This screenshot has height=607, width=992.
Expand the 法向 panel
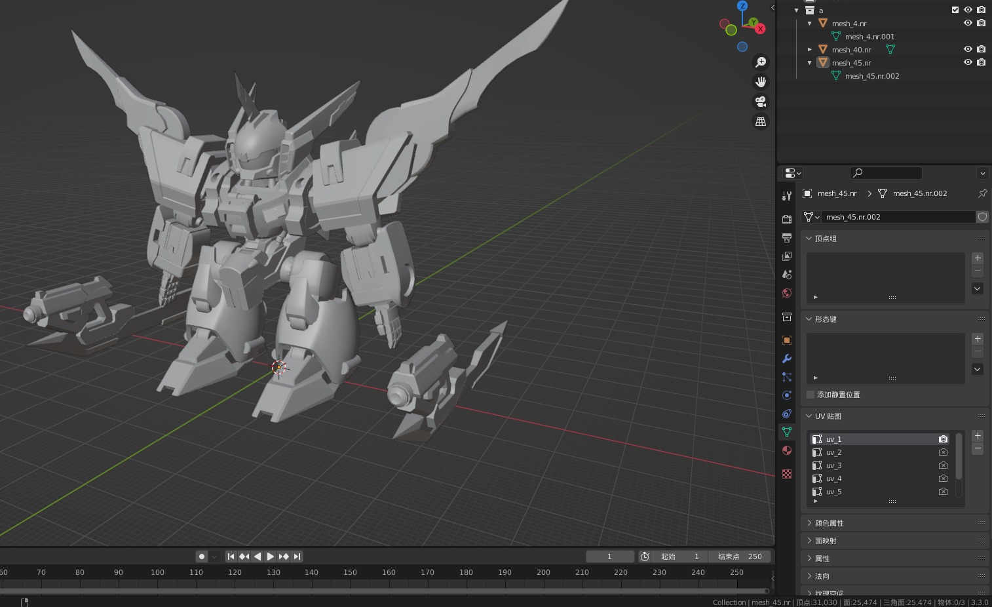pos(809,576)
